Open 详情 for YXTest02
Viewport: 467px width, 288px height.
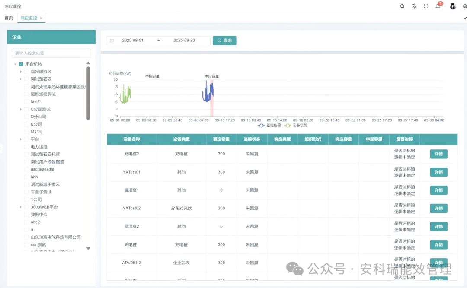point(439,209)
